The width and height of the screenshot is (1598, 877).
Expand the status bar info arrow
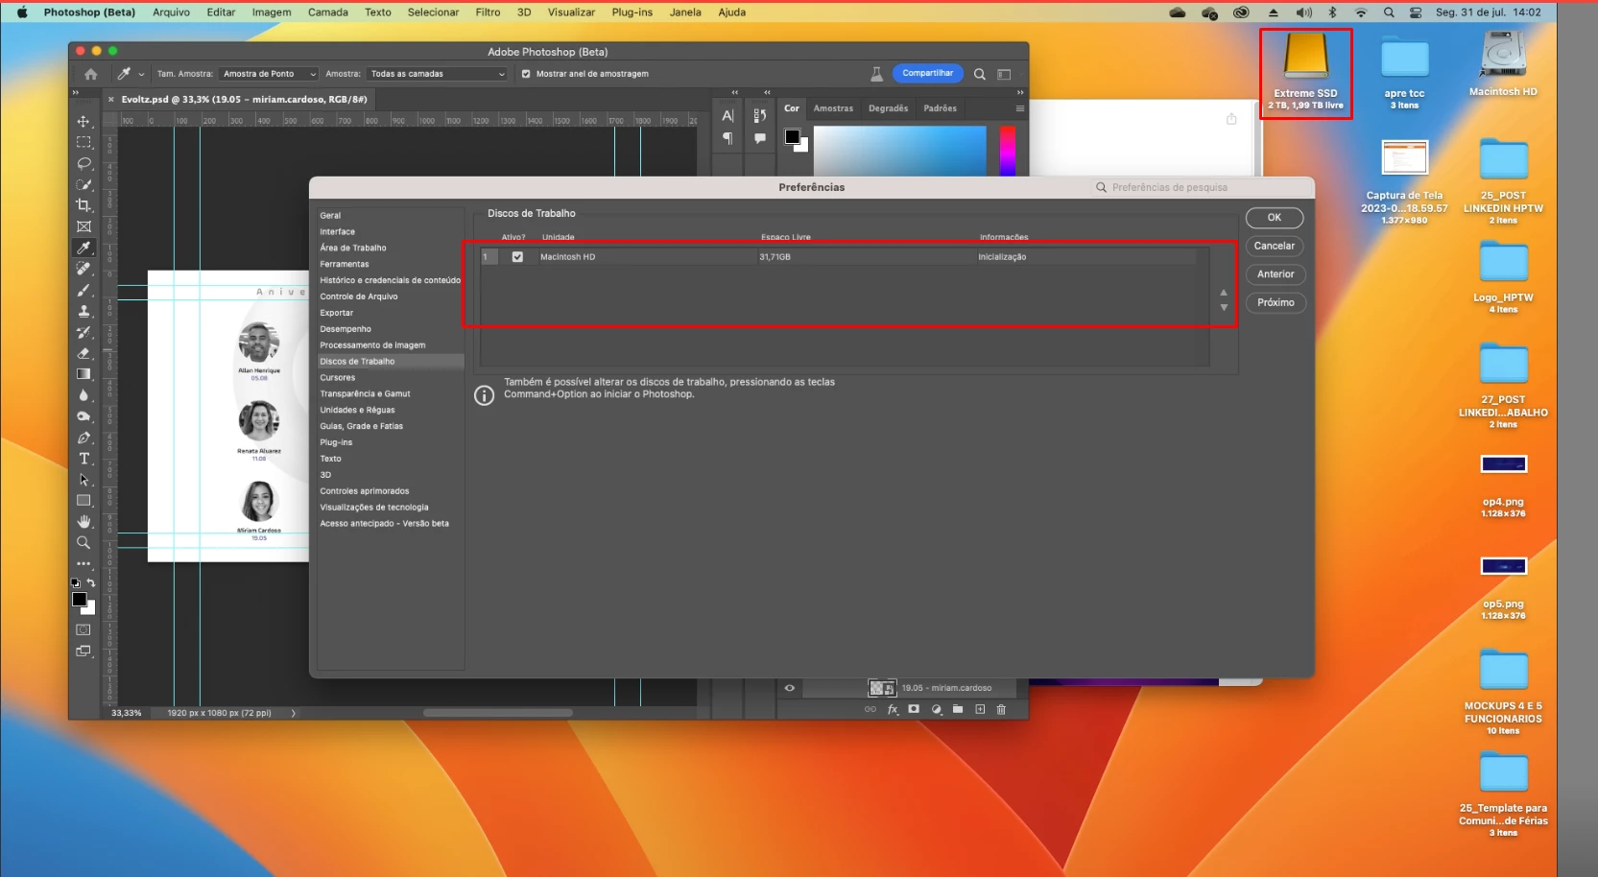[x=293, y=713]
